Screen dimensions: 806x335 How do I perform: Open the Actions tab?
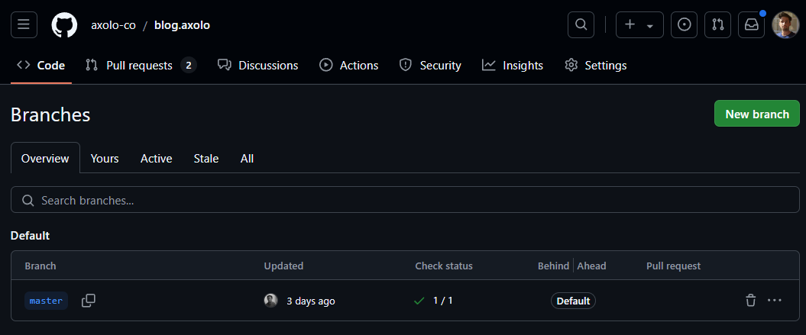tap(349, 66)
